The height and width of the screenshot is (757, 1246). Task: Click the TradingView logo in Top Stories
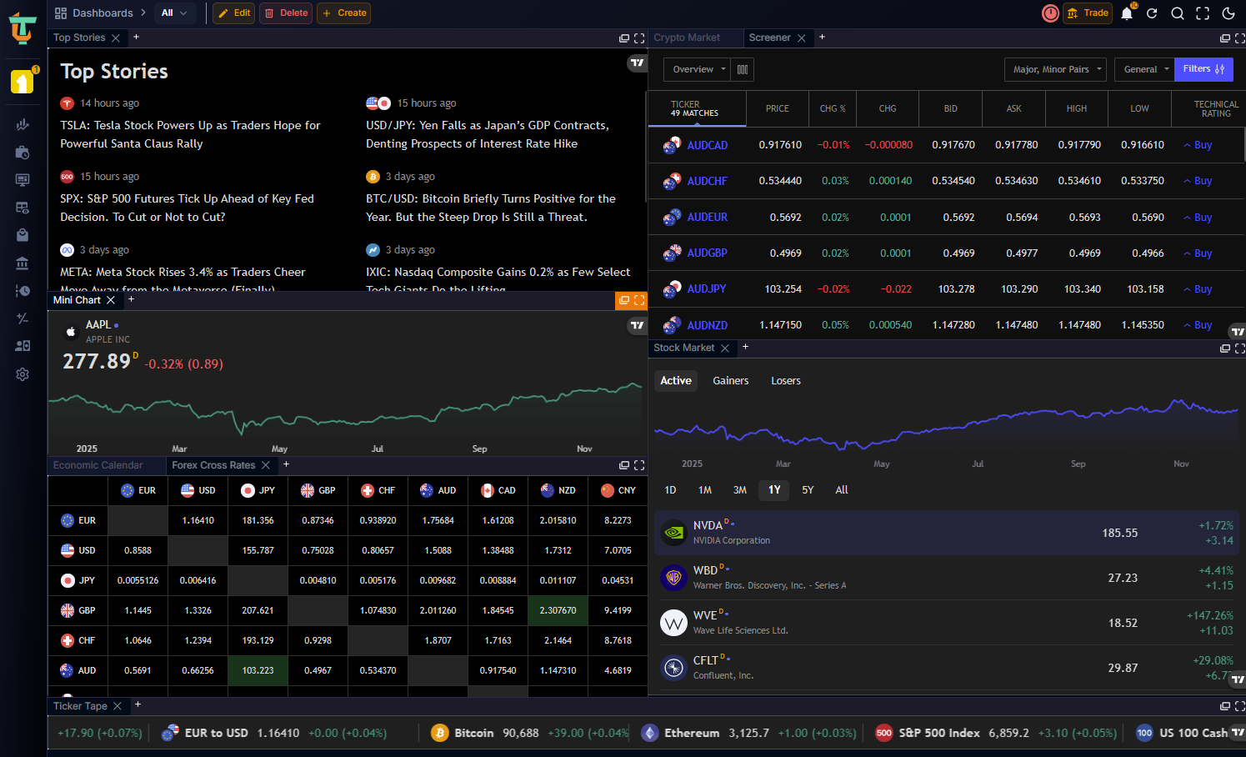638,63
